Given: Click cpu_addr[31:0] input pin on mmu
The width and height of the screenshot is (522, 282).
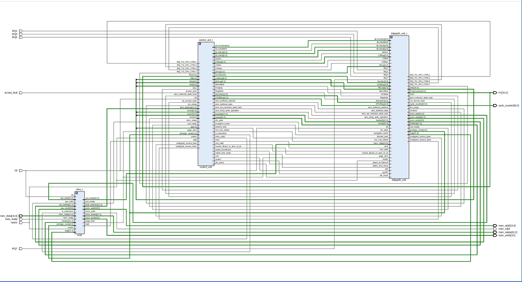Looking at the screenshot, I should pyautogui.click(x=67, y=198).
